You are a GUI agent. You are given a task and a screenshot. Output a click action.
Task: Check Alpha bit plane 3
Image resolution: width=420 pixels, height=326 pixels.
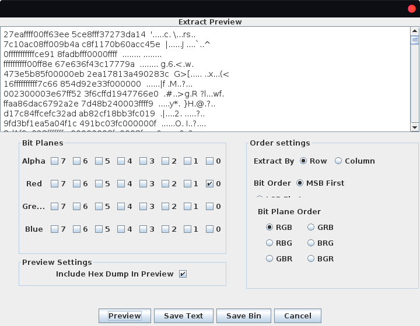pos(143,161)
